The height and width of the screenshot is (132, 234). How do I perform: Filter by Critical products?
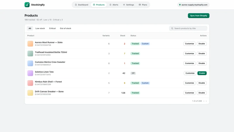coord(52,28)
